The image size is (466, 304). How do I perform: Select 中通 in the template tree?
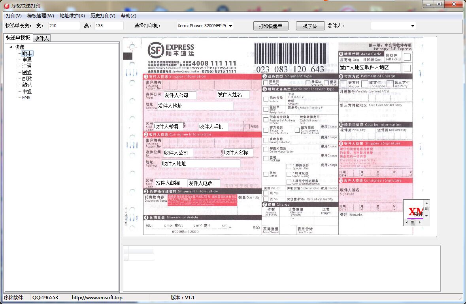(x=27, y=91)
